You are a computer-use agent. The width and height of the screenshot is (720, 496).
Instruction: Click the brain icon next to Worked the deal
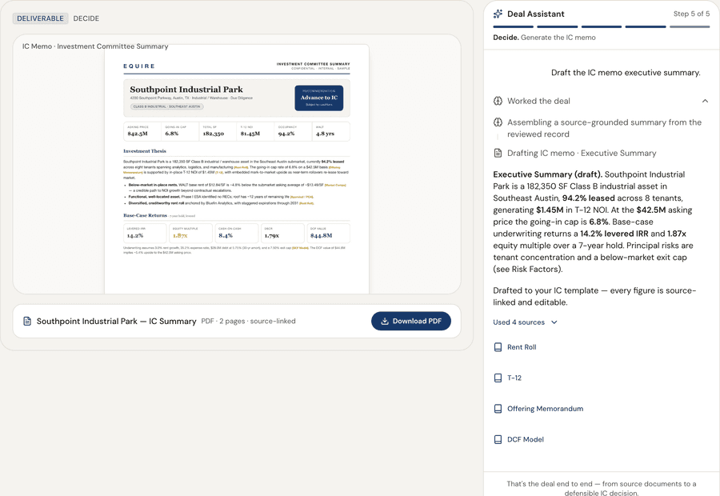tap(498, 101)
